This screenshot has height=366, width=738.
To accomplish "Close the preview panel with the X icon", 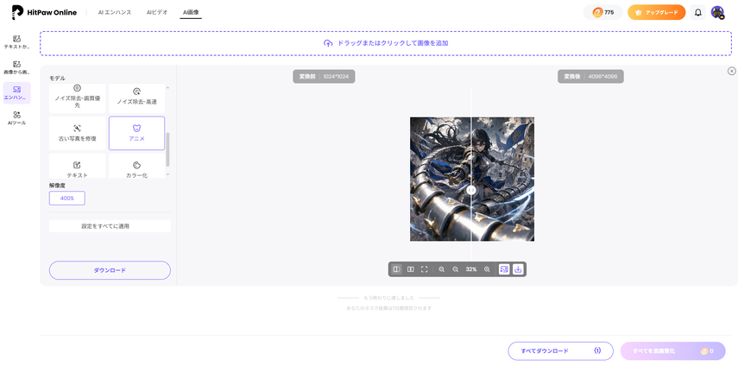I will point(731,71).
